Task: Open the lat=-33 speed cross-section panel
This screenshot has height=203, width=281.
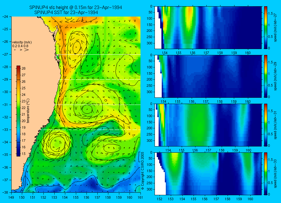Action: 208,174
